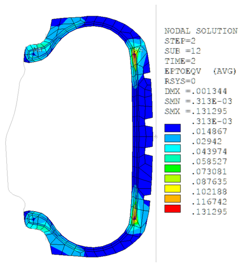Click the pure green legend swatch
247x267 pixels.
pyautogui.click(x=172, y=168)
